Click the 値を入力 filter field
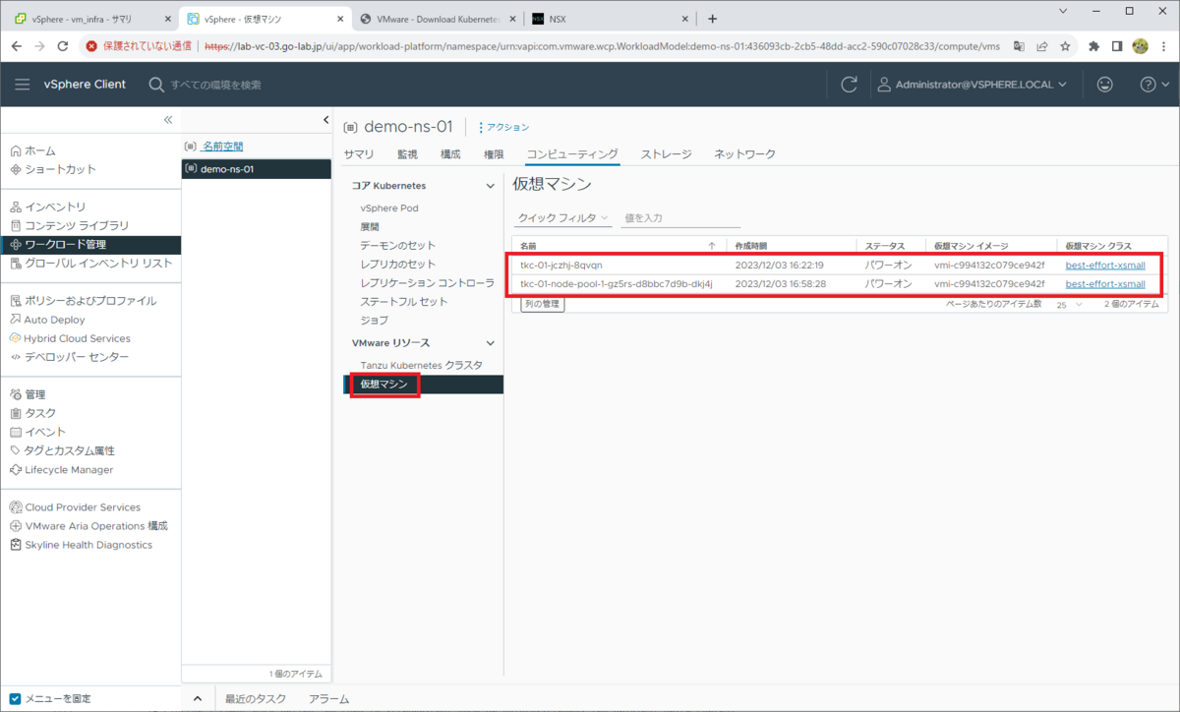 (x=680, y=218)
